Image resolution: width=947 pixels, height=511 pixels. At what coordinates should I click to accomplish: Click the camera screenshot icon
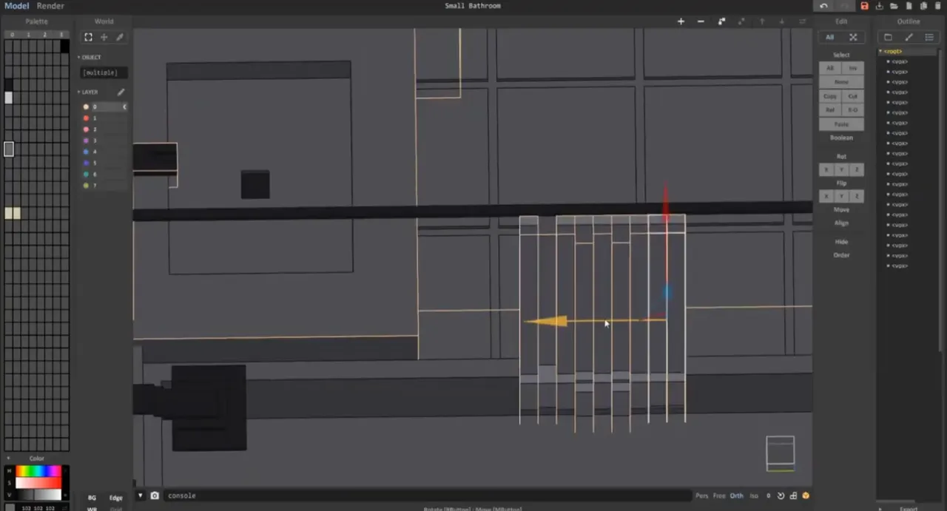[155, 495]
